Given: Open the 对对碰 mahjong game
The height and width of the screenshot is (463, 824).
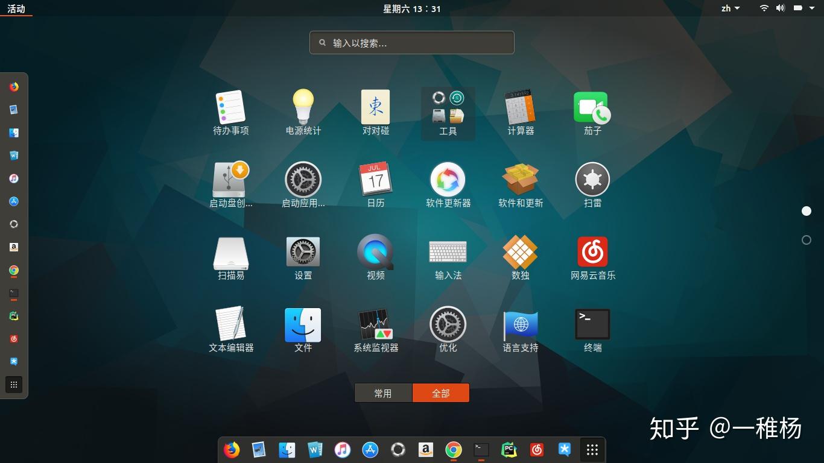Looking at the screenshot, I should [x=376, y=113].
